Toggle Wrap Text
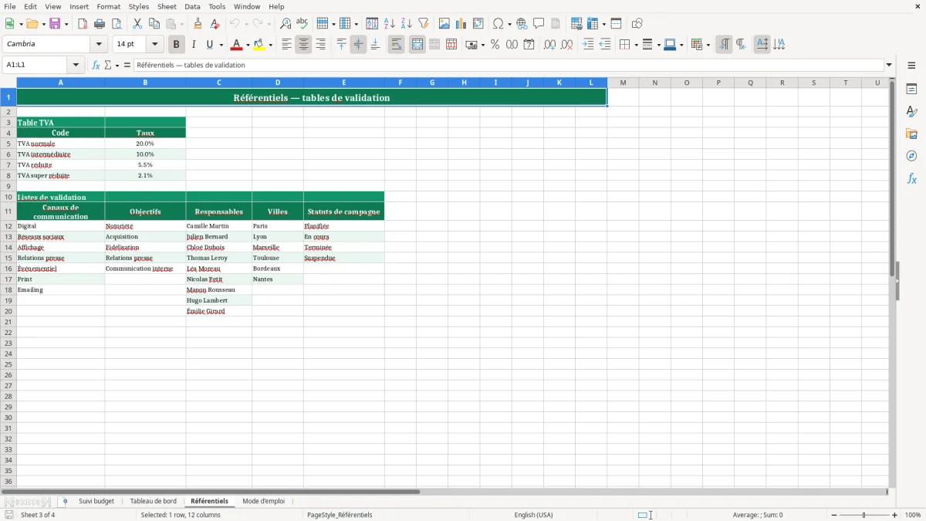 click(x=396, y=45)
